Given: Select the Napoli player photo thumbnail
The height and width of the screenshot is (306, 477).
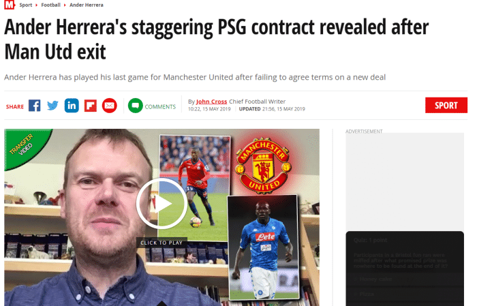Looking at the screenshot, I should [263, 247].
